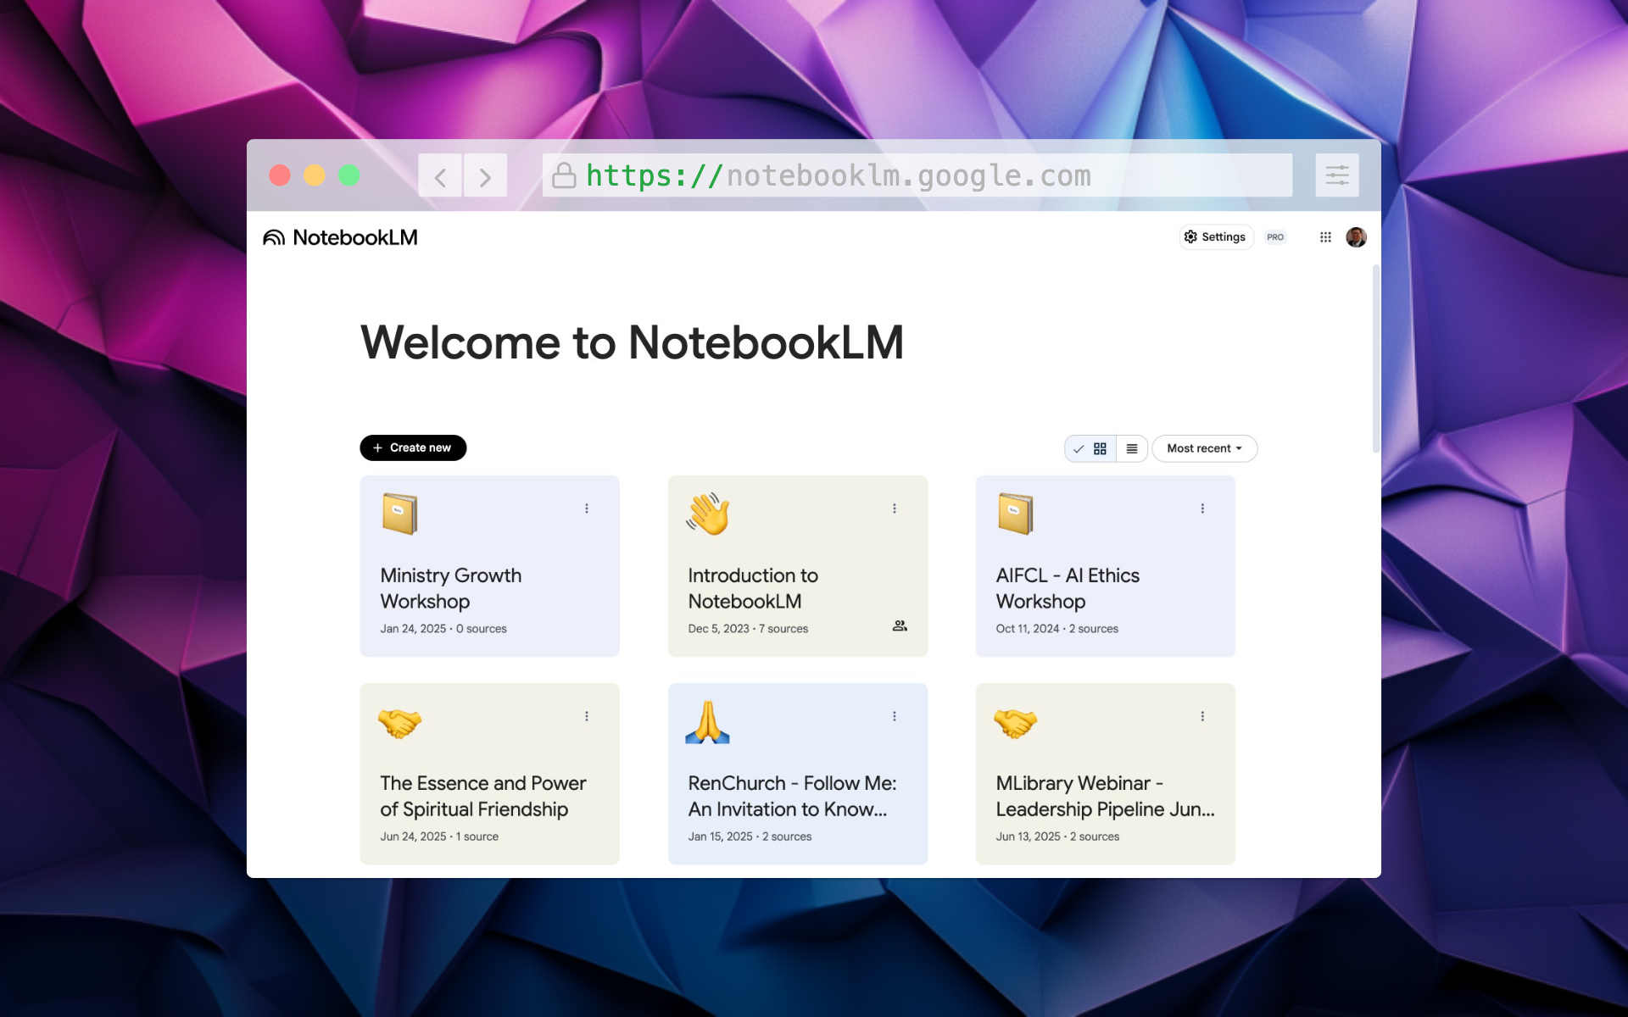Go back with the browser back arrow
The image size is (1628, 1017).
coord(440,175)
